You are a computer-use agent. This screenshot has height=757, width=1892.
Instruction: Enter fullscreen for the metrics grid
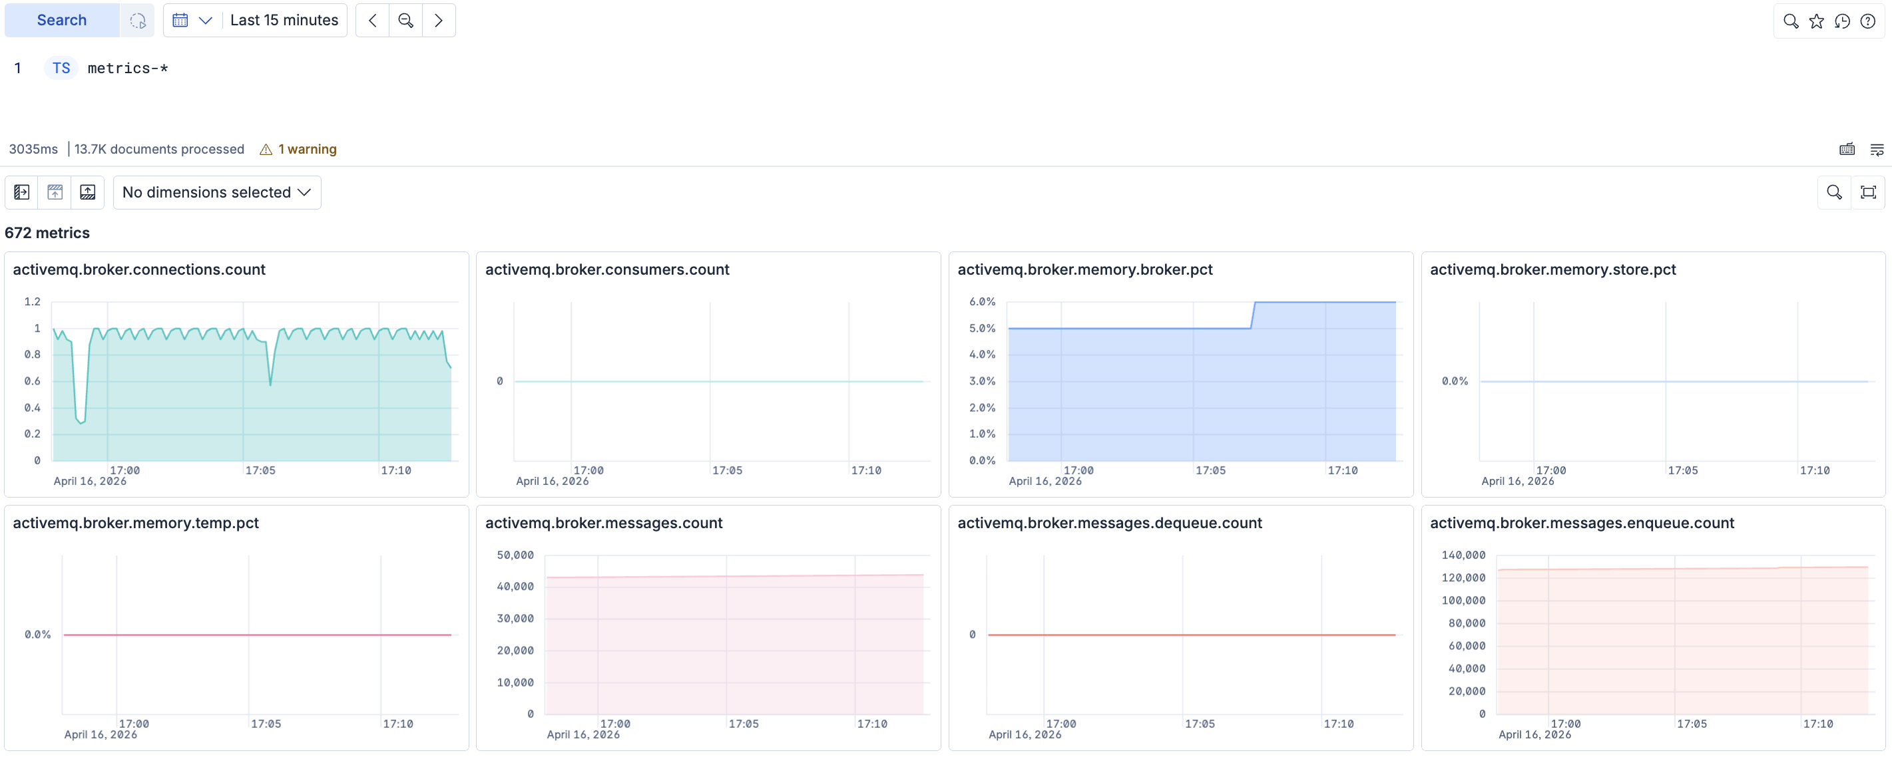point(1868,192)
